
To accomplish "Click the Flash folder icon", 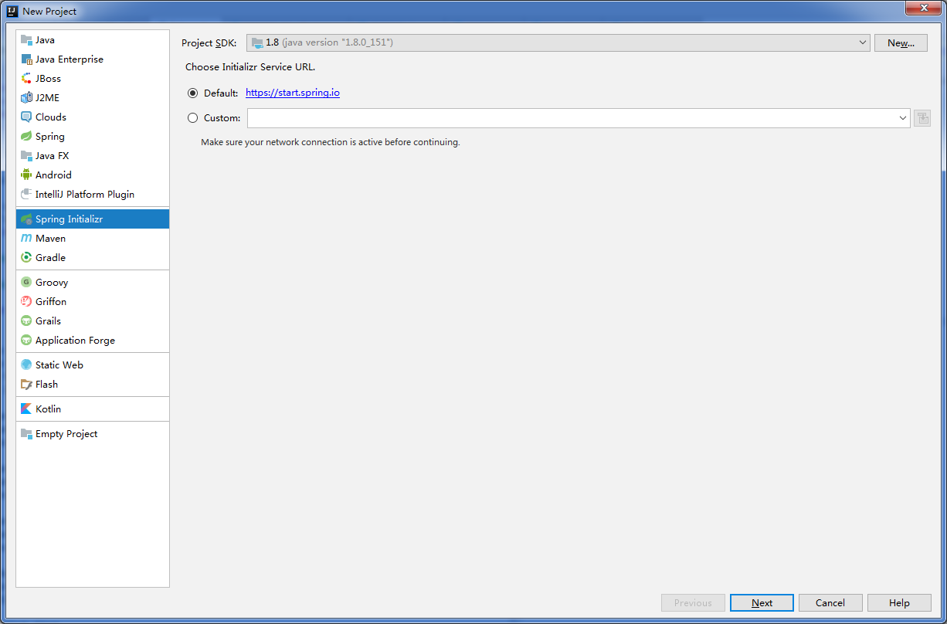I will click(26, 385).
